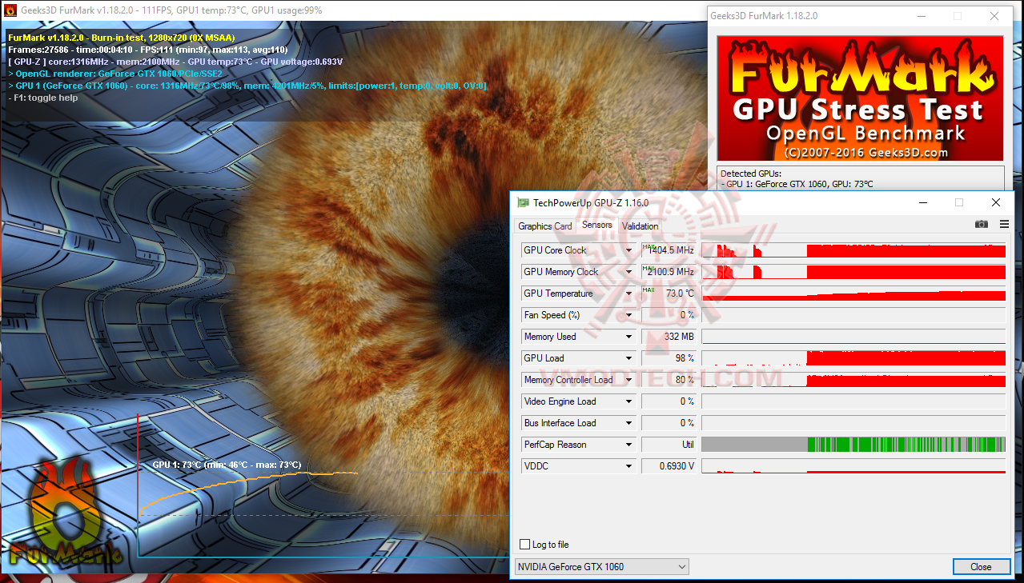Click the PerfCap Reason green bar graph

[x=853, y=445]
